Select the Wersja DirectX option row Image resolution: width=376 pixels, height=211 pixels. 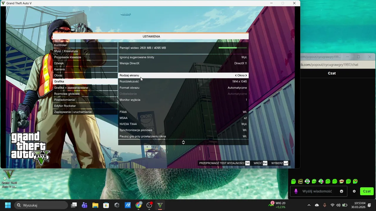[183, 63]
